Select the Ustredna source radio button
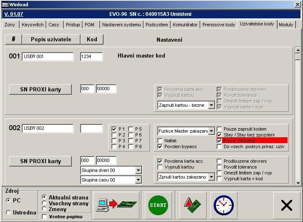This screenshot has height=222, width=303. [x=8, y=212]
